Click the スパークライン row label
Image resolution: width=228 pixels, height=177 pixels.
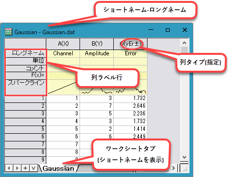[x=26, y=87]
